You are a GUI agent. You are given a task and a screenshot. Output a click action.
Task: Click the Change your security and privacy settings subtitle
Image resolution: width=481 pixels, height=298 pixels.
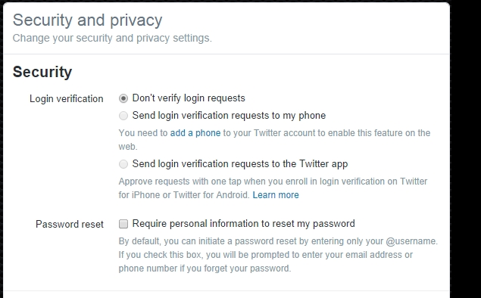coord(112,38)
